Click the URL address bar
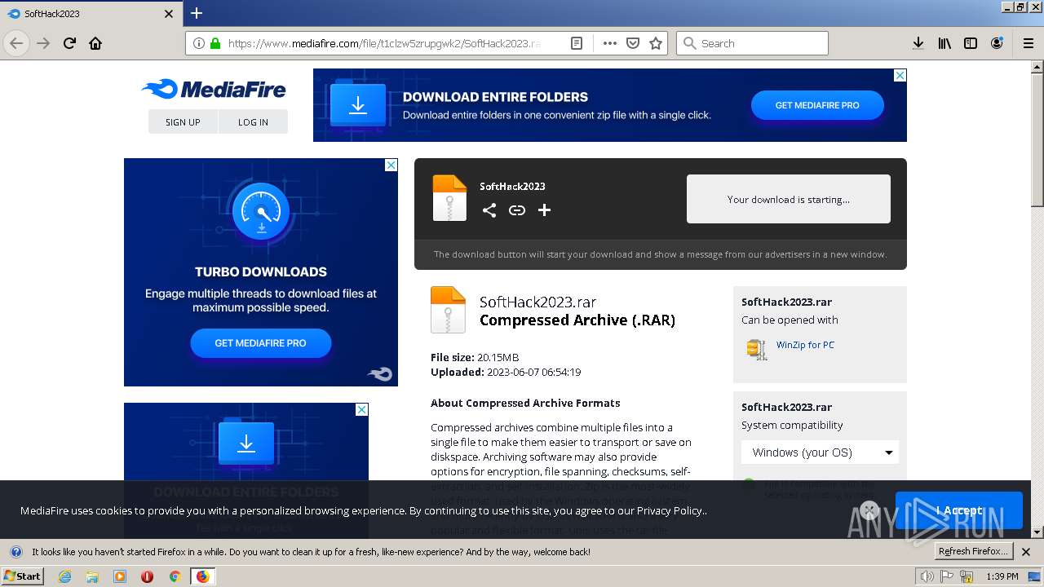Image resolution: width=1044 pixels, height=587 pixels. [383, 43]
